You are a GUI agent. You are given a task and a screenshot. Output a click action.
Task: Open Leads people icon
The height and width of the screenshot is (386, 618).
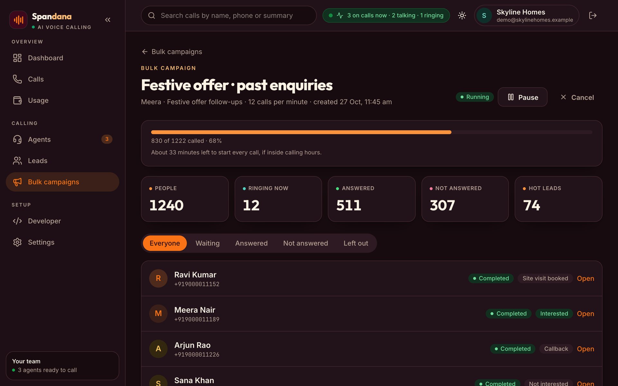pos(17,161)
